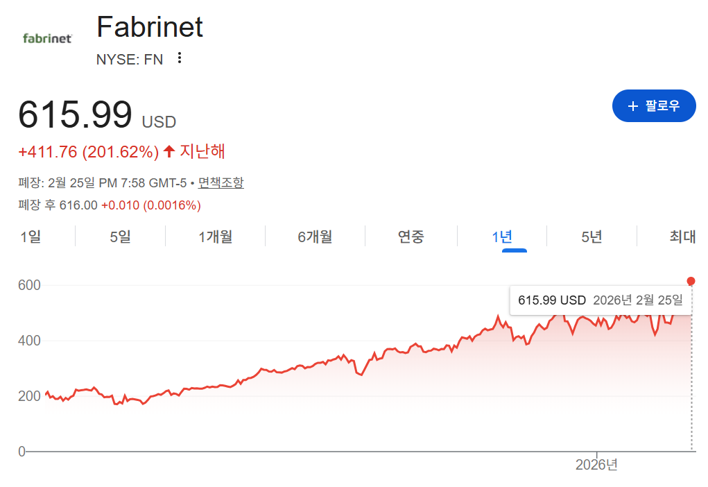Screen dimensions: 708x487
Task: Select the 연중 year-to-date tab
Action: point(411,237)
